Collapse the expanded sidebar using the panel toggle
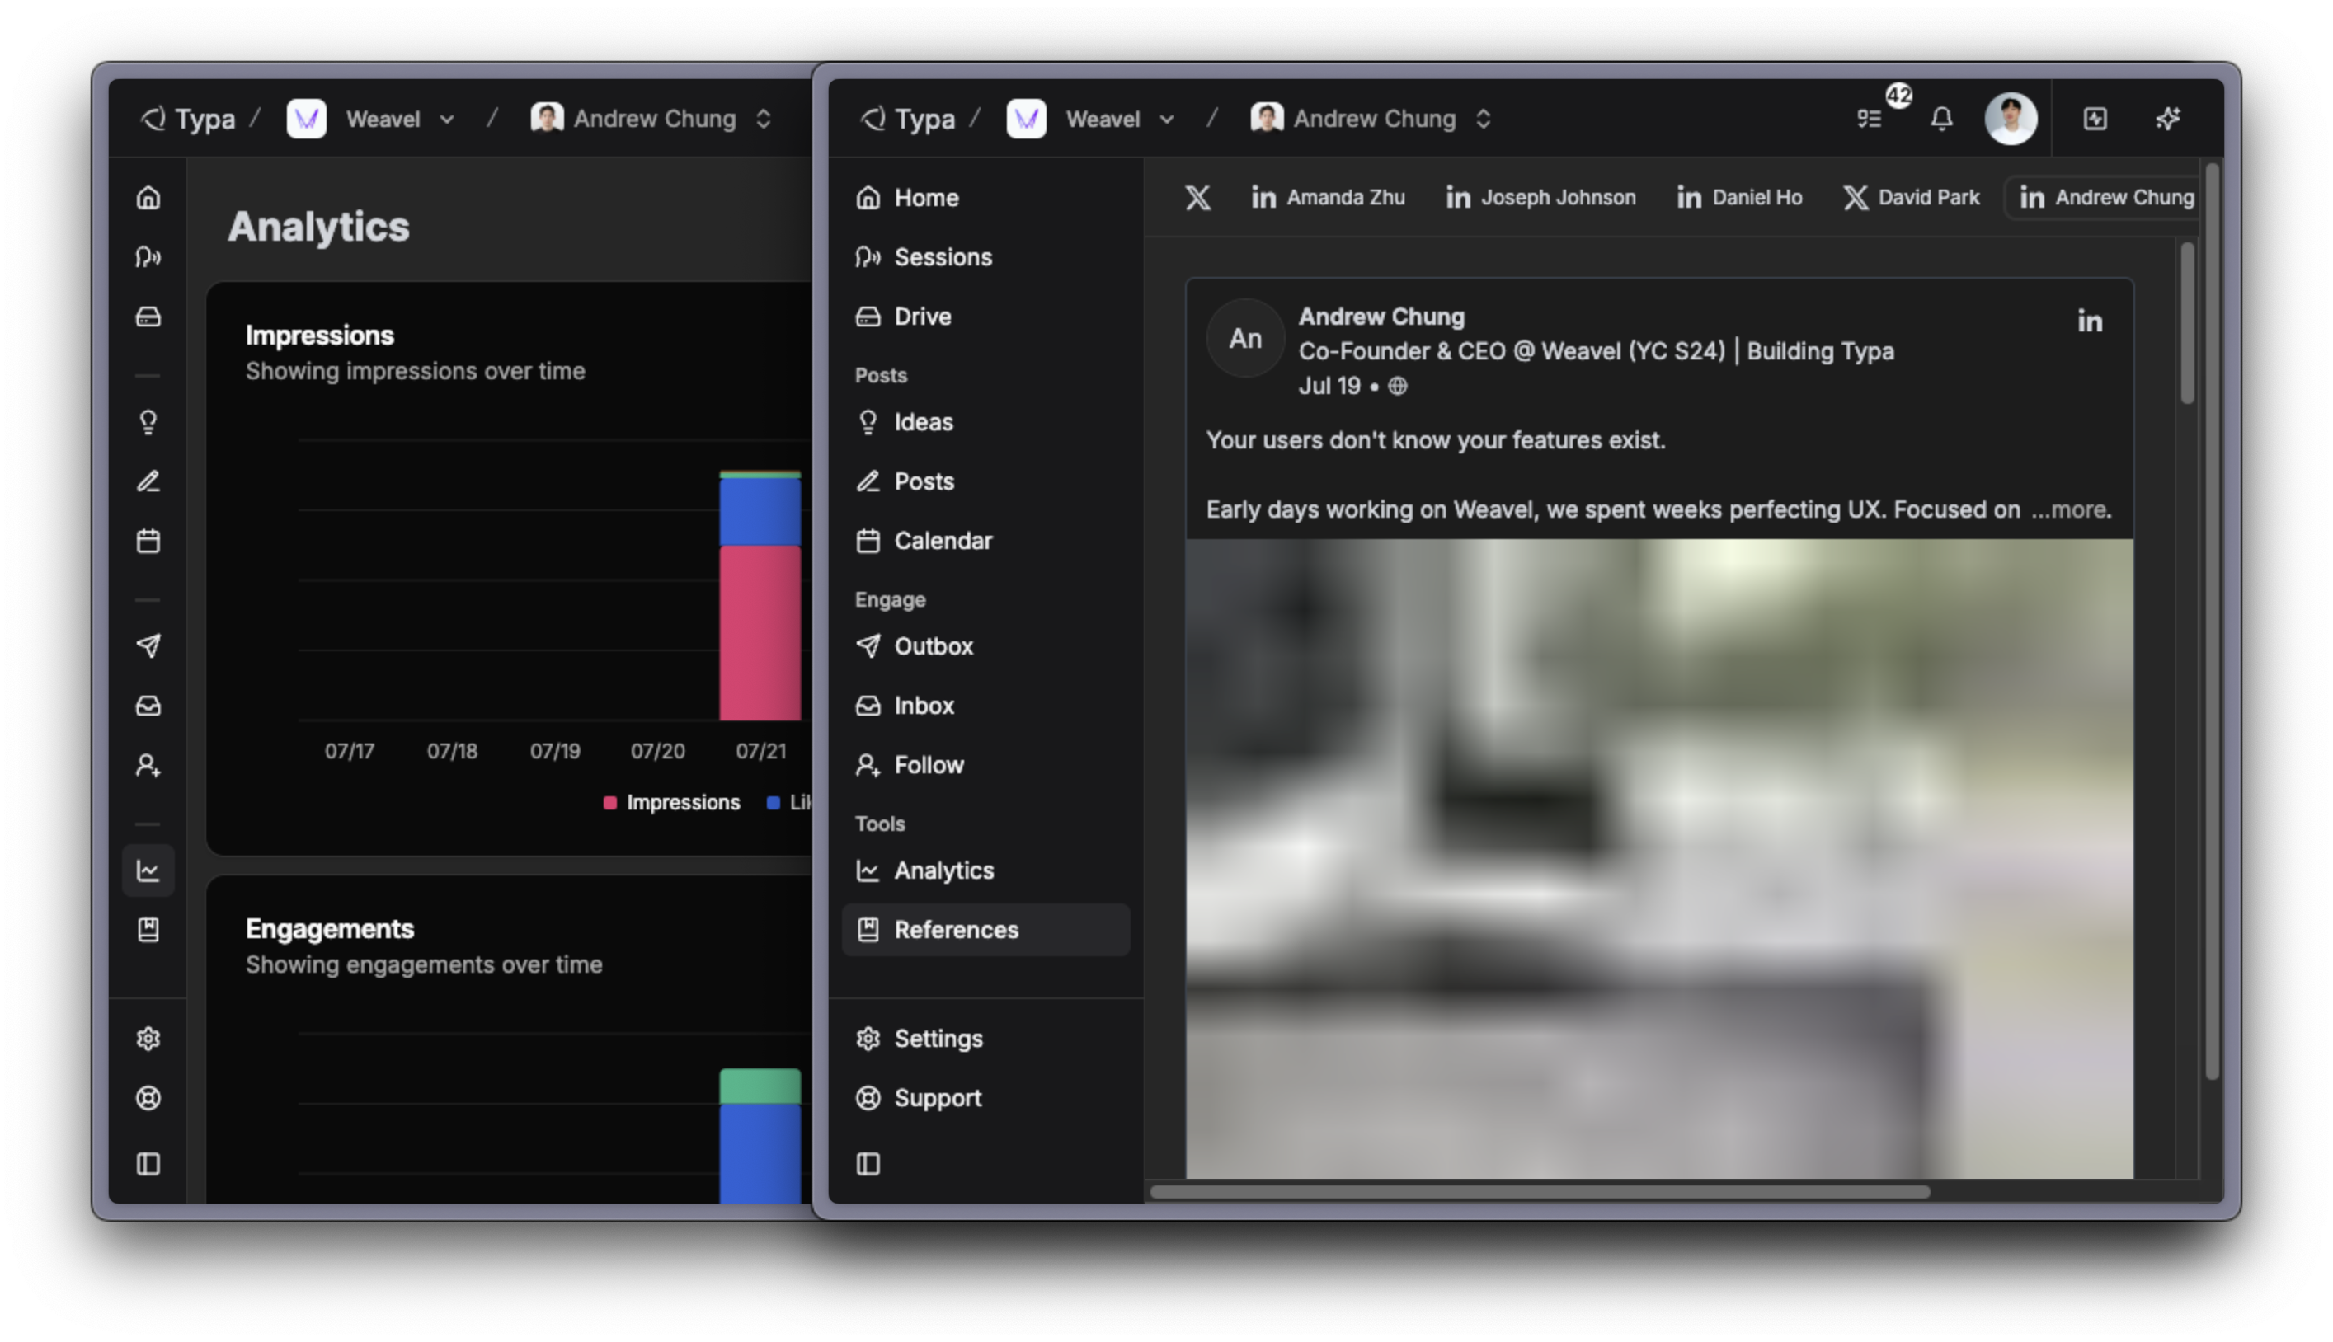This screenshot has width=2333, height=1342. tap(868, 1164)
